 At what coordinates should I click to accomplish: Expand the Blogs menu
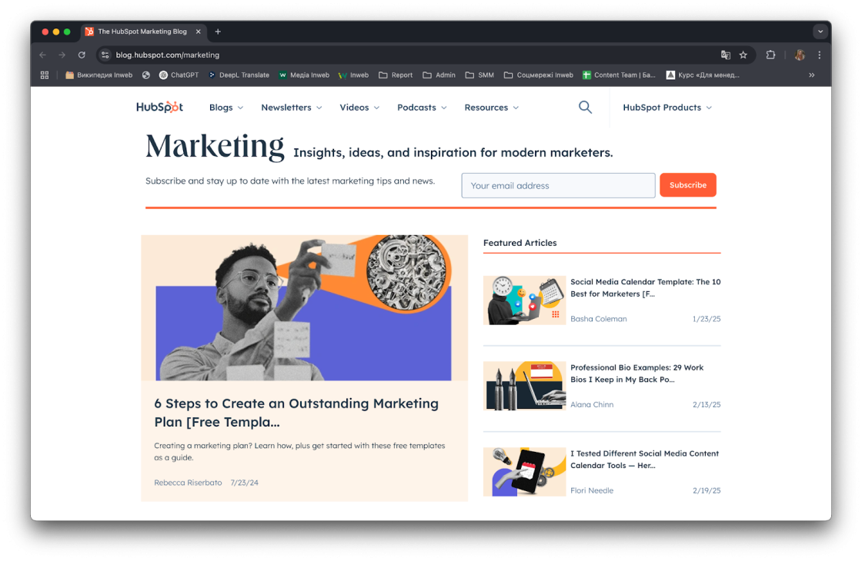[226, 108]
